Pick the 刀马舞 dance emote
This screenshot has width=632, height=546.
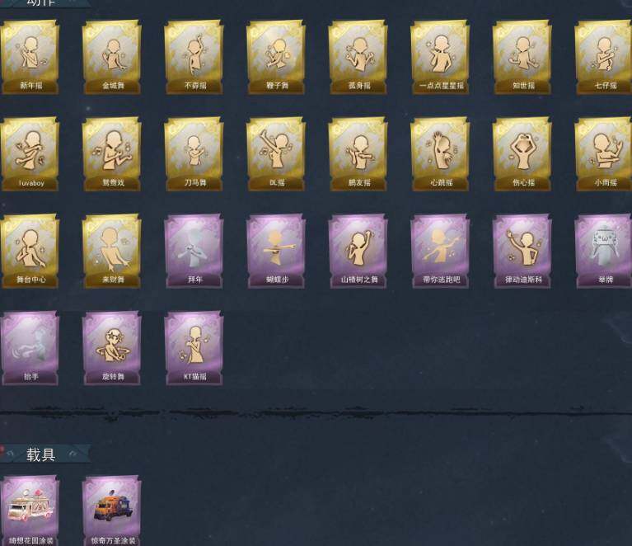tap(194, 153)
